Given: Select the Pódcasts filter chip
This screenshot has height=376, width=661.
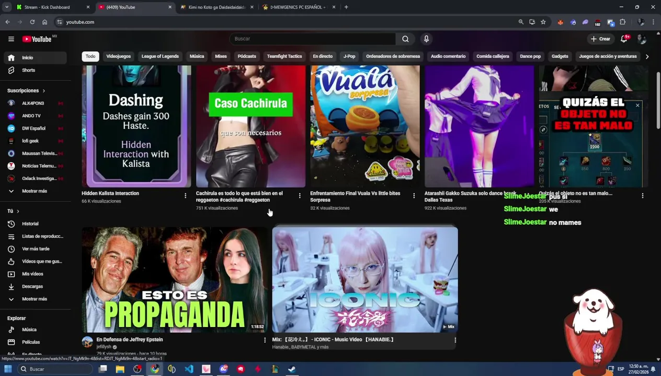Looking at the screenshot, I should (247, 56).
